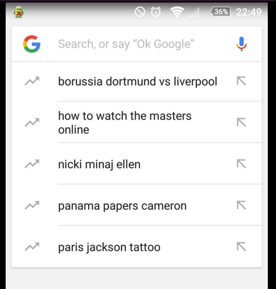The image size is (276, 289).
Task: Select 'borussia dortmund vs liverpool' suggestion
Action: (x=138, y=81)
